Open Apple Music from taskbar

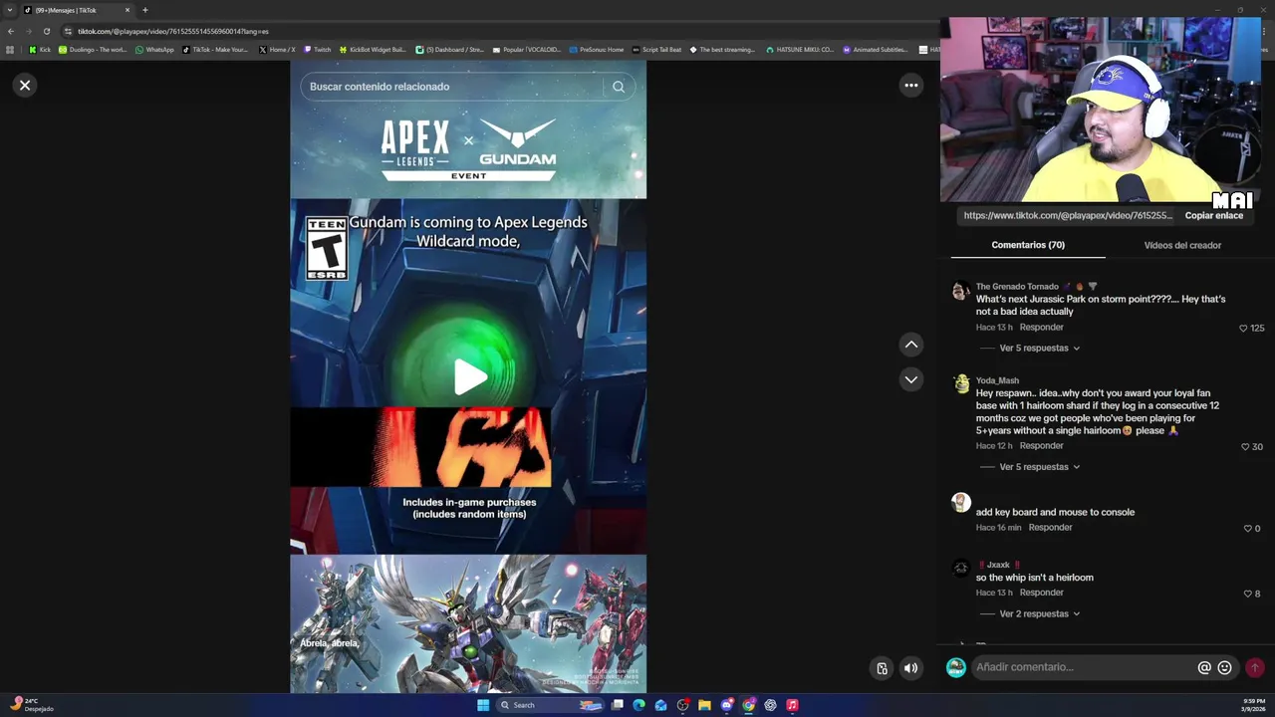coord(792,705)
